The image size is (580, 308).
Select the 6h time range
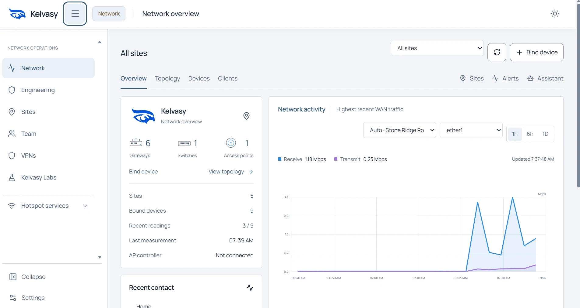tap(530, 134)
